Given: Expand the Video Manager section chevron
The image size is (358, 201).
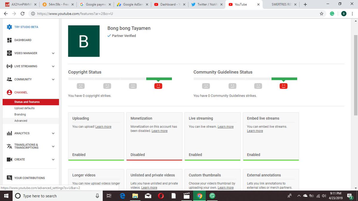Looking at the screenshot, I should pos(53,53).
